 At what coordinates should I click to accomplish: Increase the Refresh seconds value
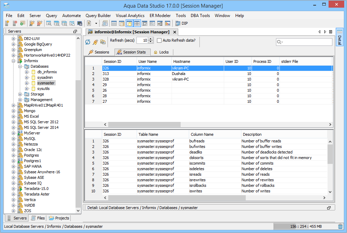tap(151, 39)
